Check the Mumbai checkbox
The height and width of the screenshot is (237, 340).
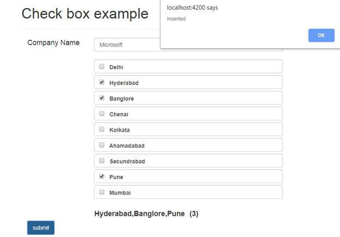pyautogui.click(x=102, y=192)
